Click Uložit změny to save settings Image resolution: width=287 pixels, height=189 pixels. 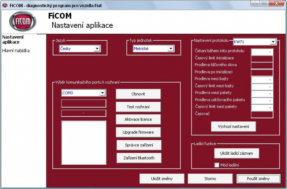pyautogui.click(x=162, y=179)
